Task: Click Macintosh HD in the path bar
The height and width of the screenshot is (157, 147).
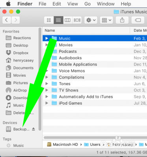Action: point(63,144)
